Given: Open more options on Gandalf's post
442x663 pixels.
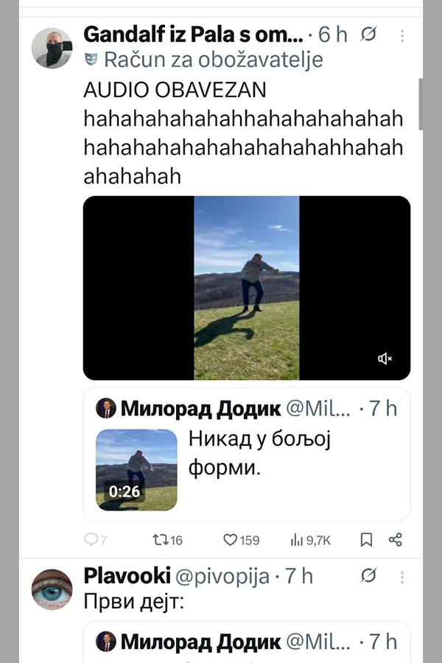Looking at the screenshot, I should tap(401, 35).
